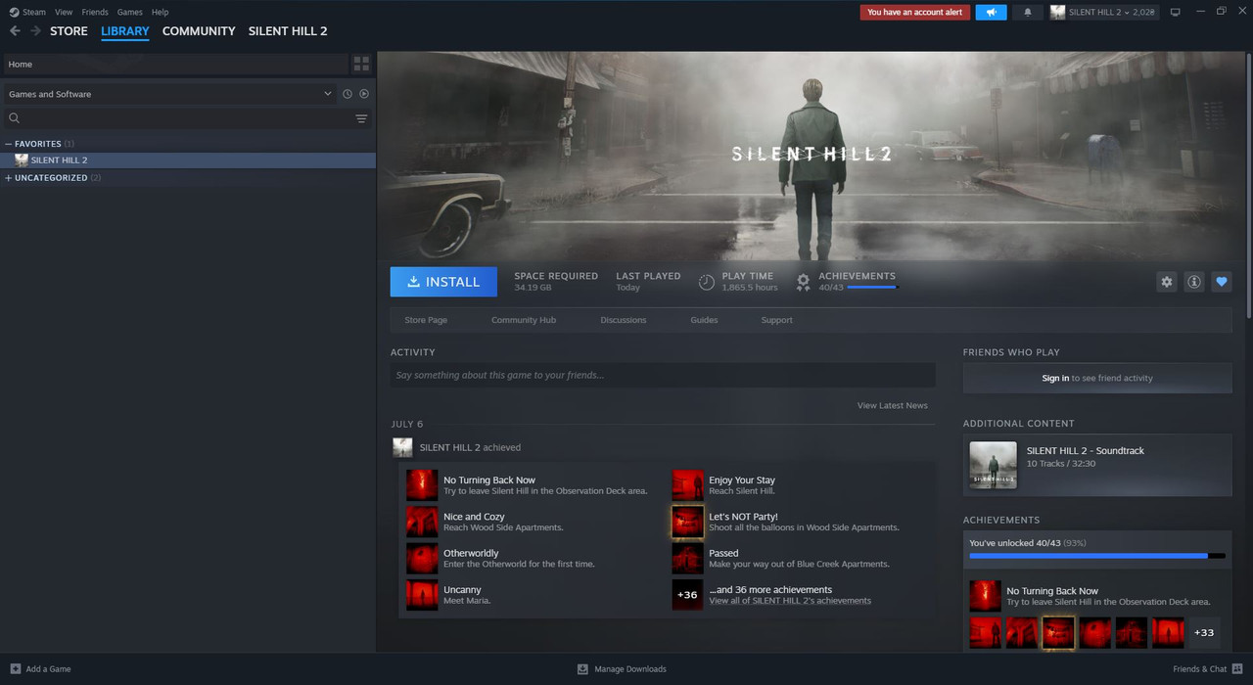Open the game info icon
This screenshot has height=685, width=1253.
[x=1194, y=282]
